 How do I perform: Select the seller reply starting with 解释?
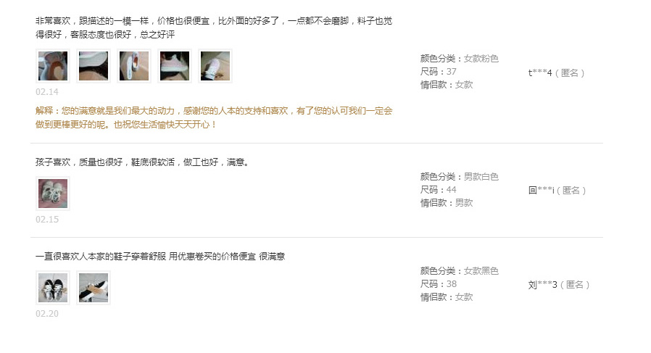214,117
